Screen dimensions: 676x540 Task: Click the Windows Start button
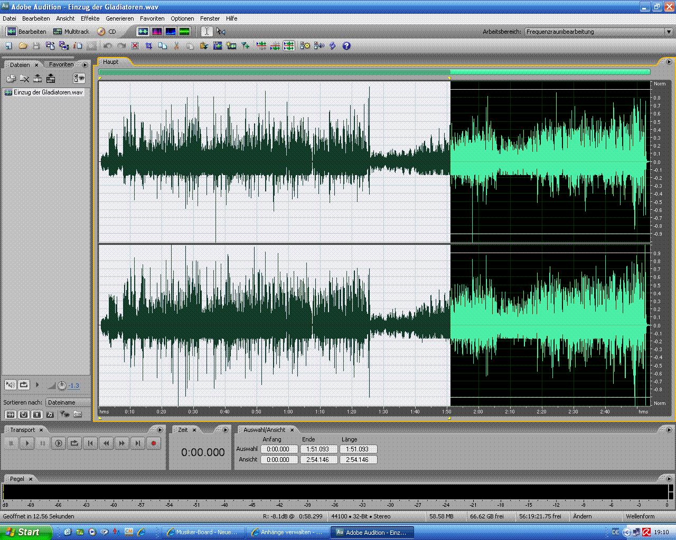coord(26,532)
